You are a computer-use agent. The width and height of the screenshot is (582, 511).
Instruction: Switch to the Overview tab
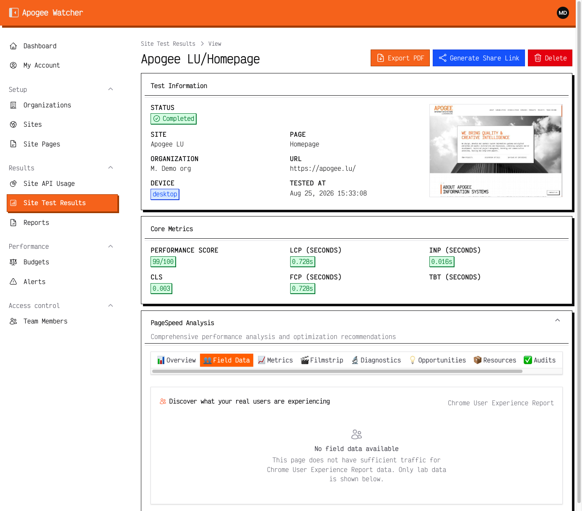[x=177, y=360]
